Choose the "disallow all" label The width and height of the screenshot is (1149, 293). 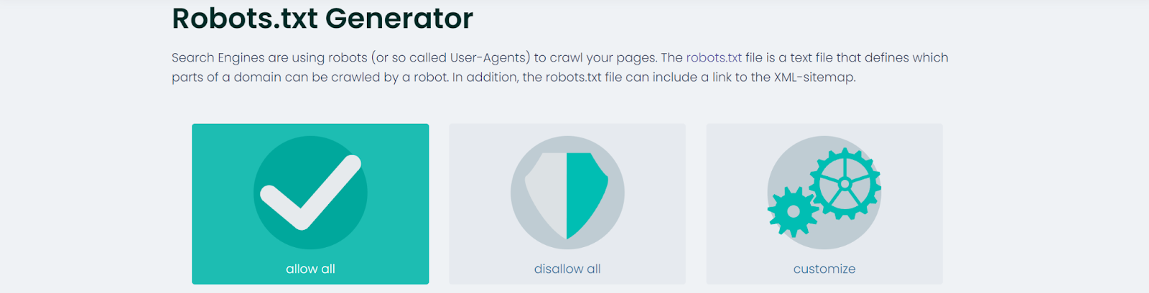click(567, 269)
